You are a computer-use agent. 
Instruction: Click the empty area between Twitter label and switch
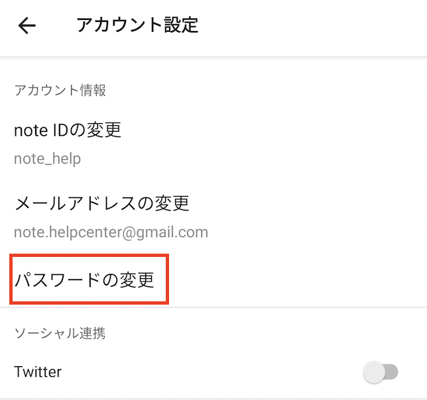(x=212, y=372)
